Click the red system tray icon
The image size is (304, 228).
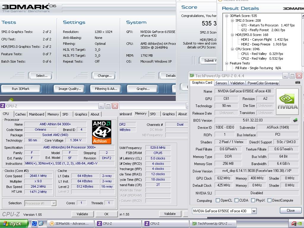click(294, 224)
